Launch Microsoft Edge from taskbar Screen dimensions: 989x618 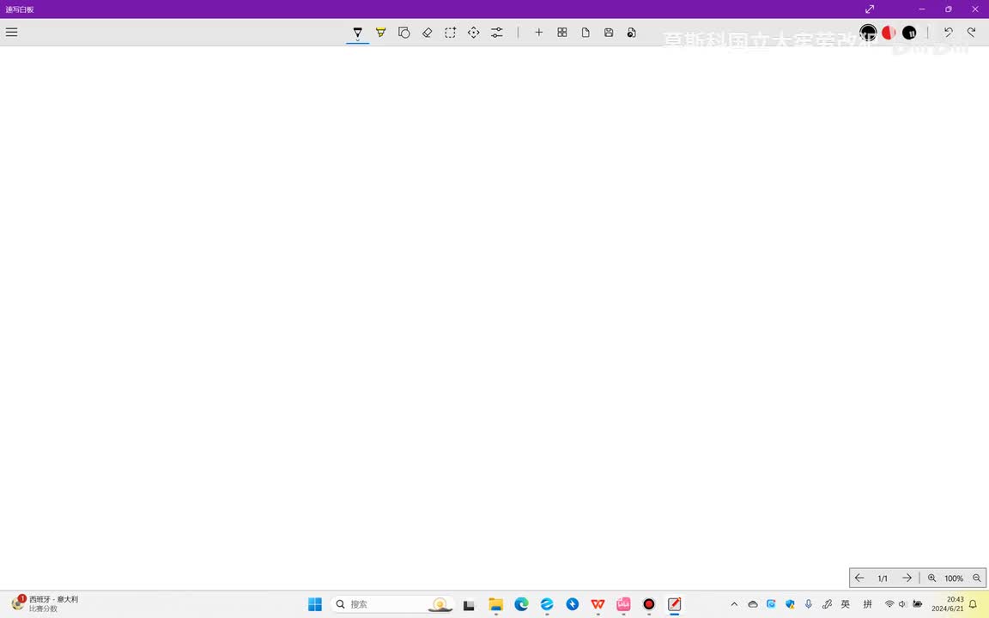pyautogui.click(x=521, y=604)
